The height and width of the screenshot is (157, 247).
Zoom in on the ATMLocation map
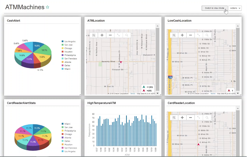pos(102,35)
